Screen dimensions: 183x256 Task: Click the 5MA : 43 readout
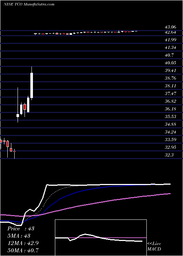tap(19, 236)
